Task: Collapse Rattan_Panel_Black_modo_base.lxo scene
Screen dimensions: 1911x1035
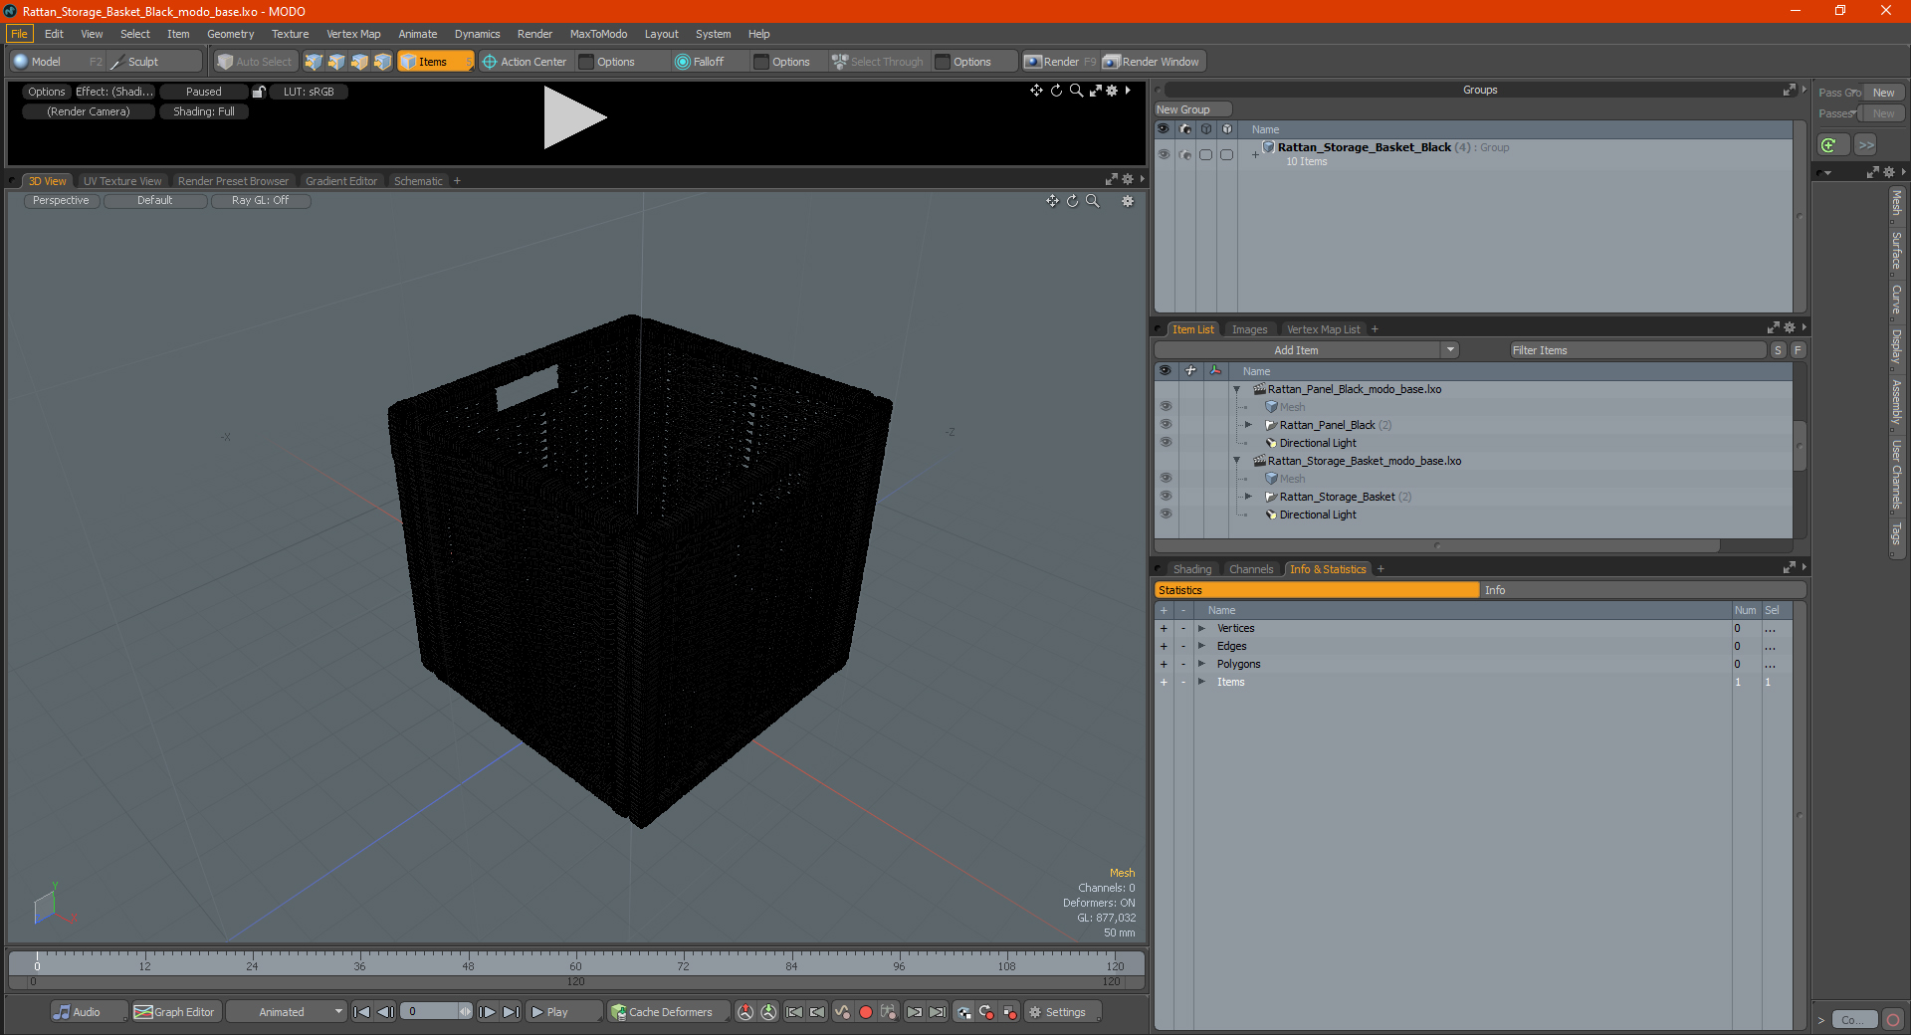Action: [1237, 389]
